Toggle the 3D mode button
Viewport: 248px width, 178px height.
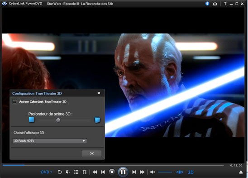click(191, 172)
